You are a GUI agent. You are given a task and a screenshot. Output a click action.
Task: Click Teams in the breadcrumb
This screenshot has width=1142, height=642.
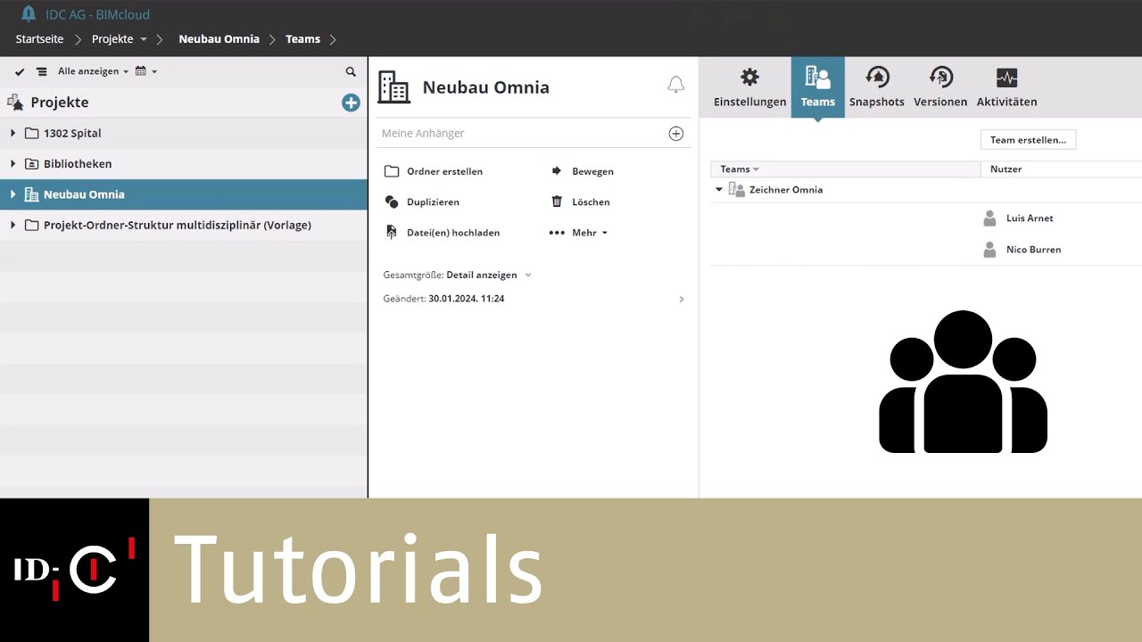(302, 39)
